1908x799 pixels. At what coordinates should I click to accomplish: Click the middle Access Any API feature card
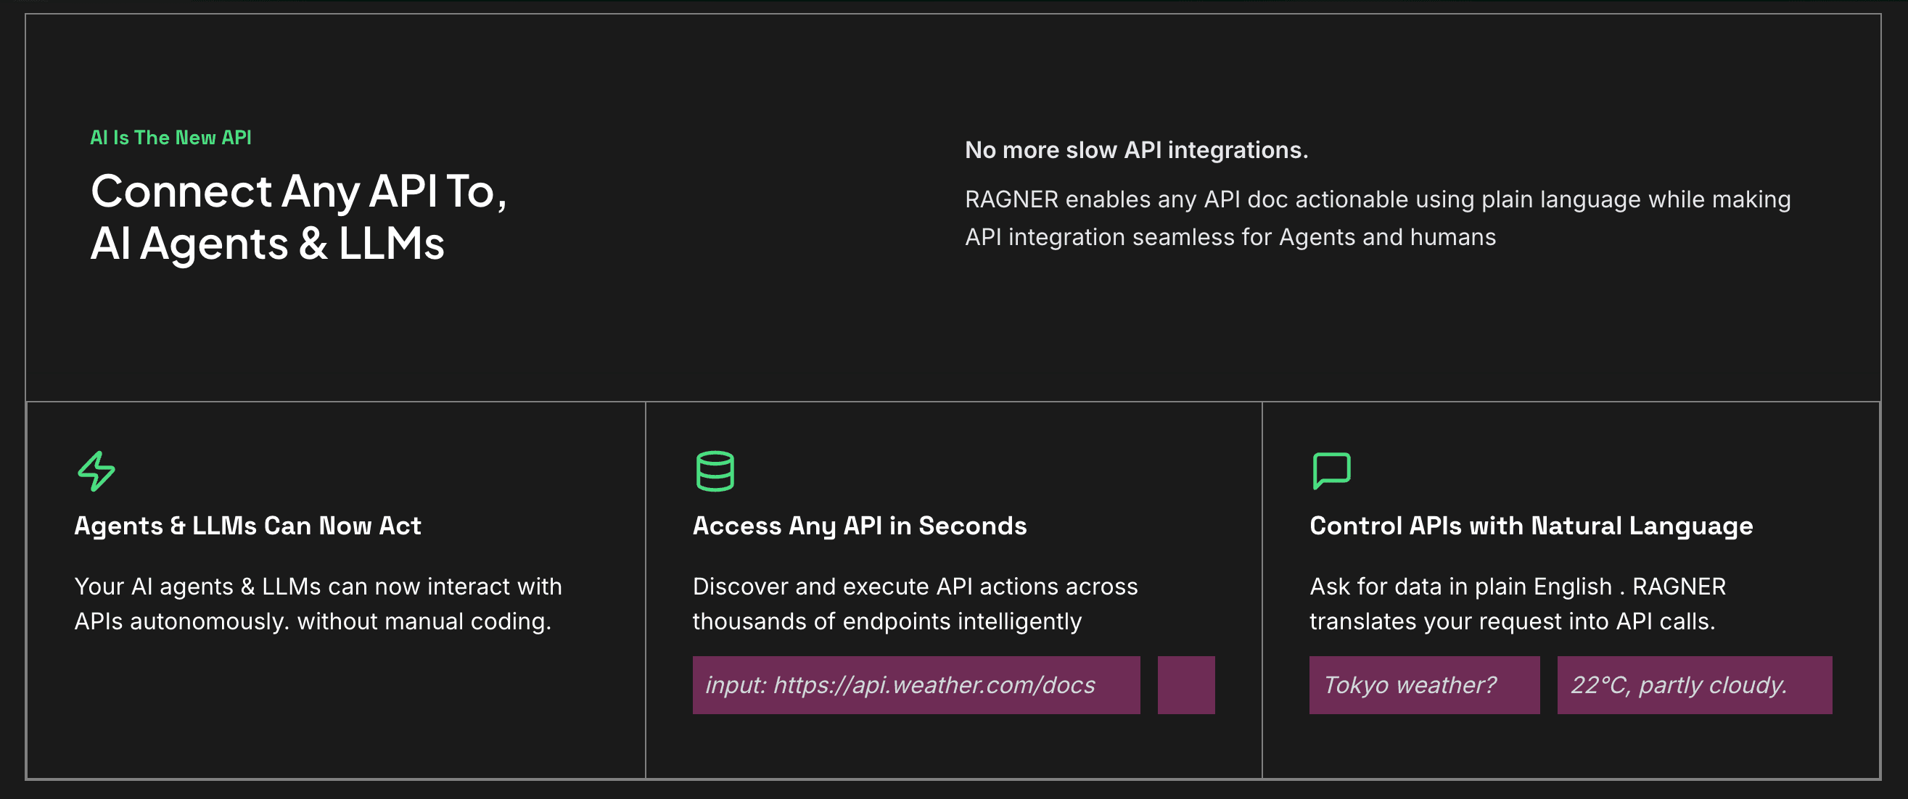click(x=953, y=748)
